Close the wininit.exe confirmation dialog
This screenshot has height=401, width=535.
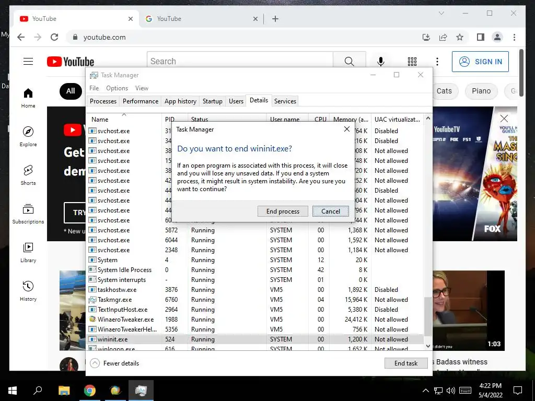tap(347, 129)
